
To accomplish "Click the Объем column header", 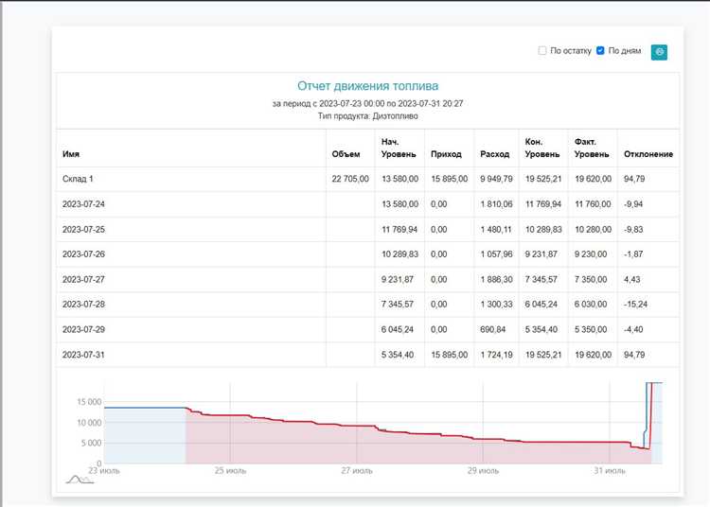I will coord(346,154).
